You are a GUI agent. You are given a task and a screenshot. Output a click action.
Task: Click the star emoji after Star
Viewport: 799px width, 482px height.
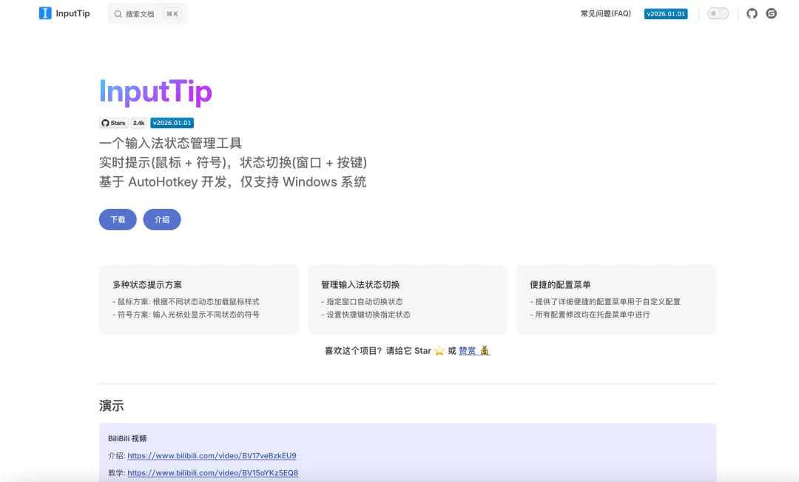439,351
